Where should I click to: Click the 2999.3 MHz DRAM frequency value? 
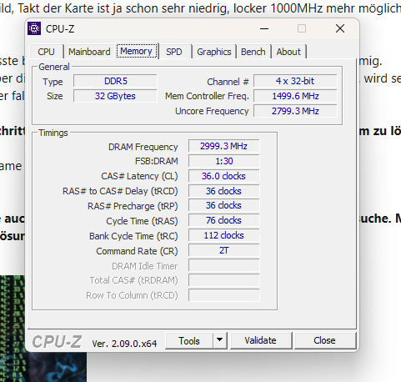click(224, 146)
